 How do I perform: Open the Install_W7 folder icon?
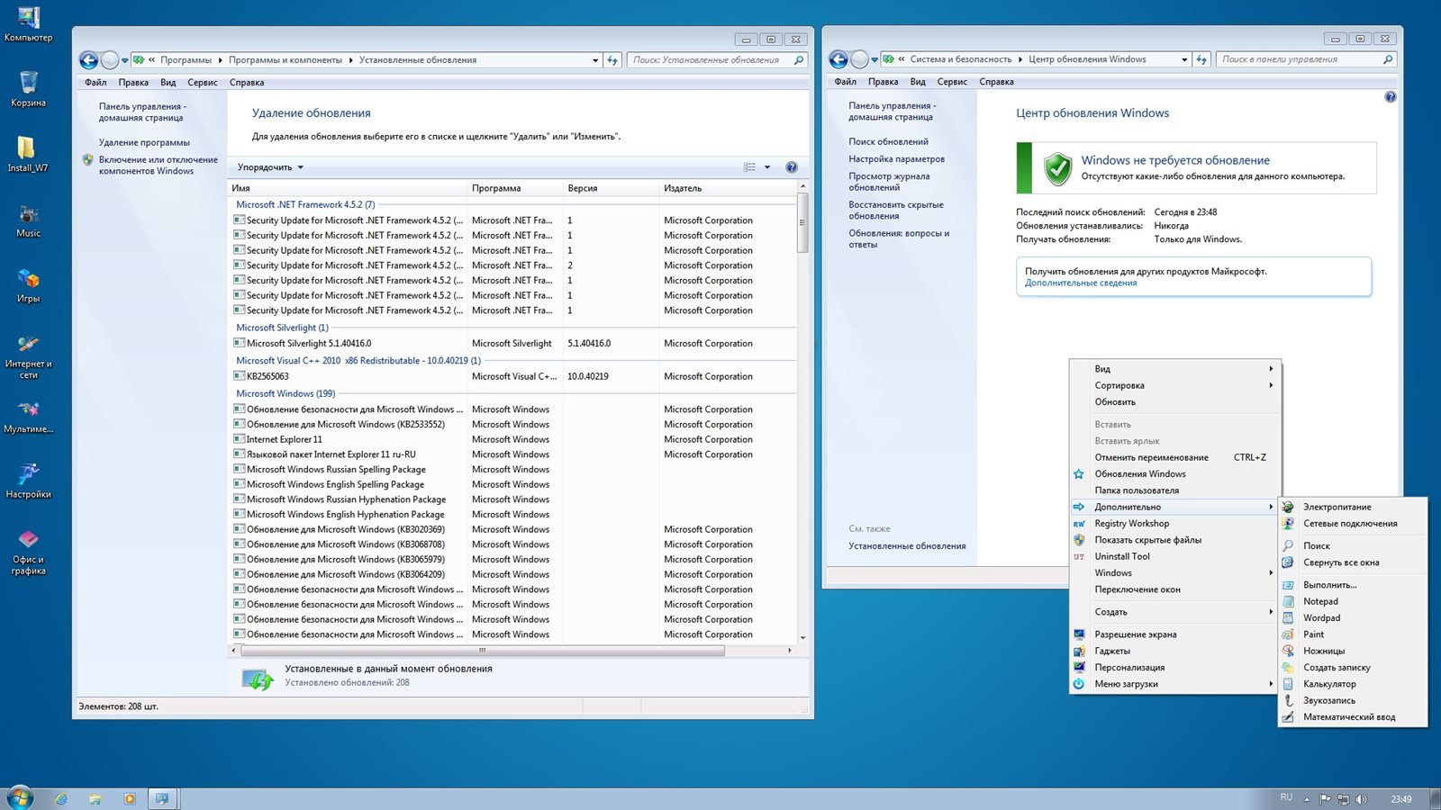(28, 154)
